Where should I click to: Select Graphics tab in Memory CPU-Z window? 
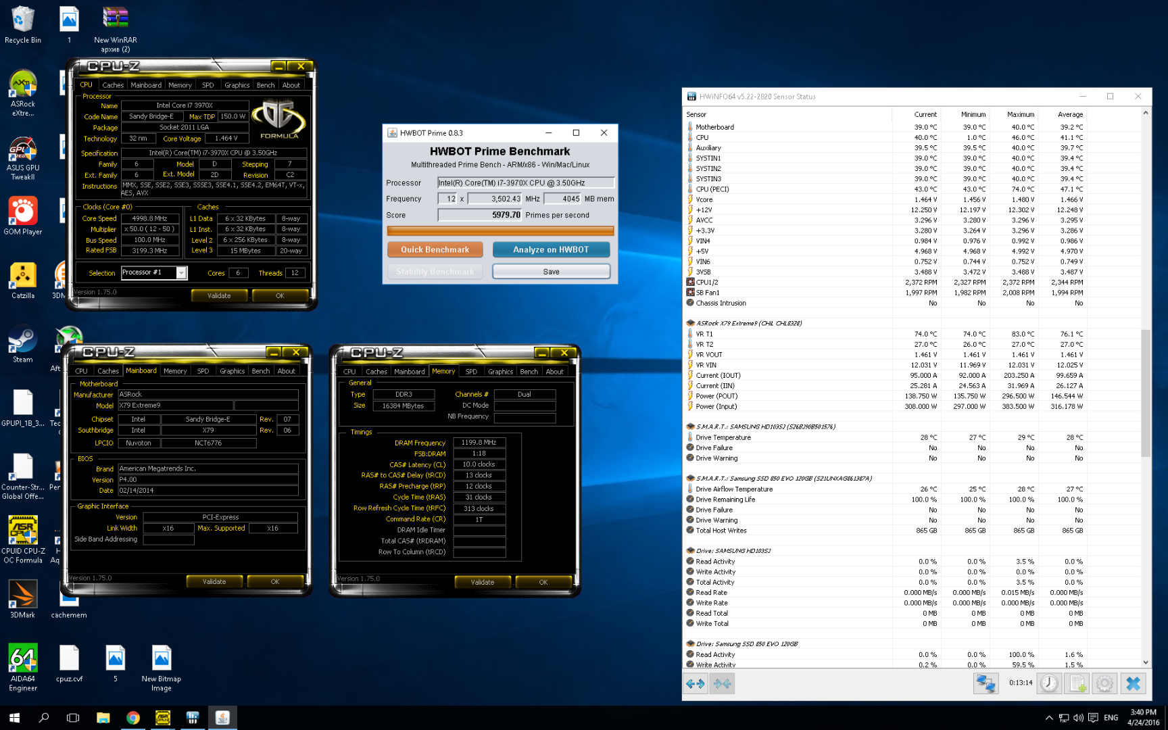click(x=500, y=372)
